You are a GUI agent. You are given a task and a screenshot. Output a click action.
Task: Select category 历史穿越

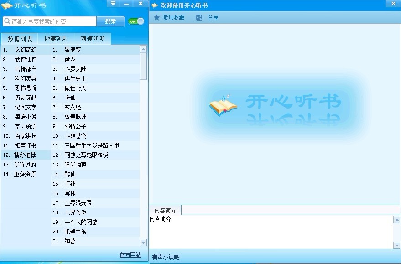click(26, 98)
